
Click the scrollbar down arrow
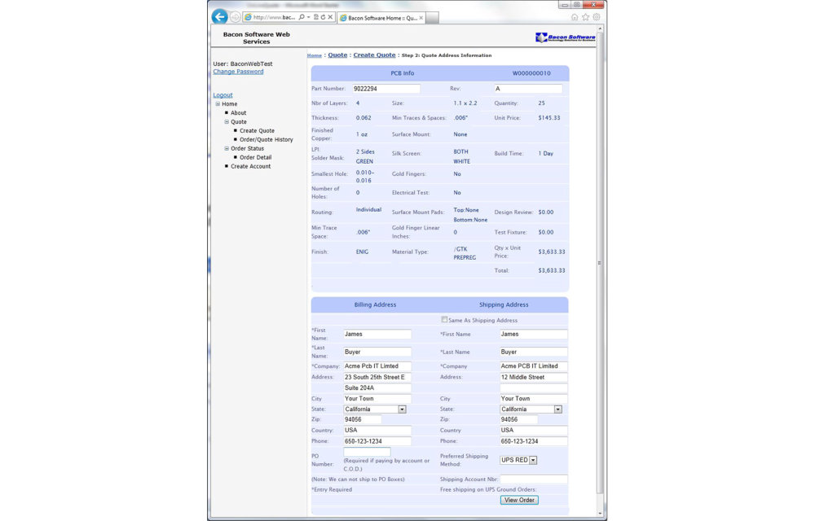600,513
